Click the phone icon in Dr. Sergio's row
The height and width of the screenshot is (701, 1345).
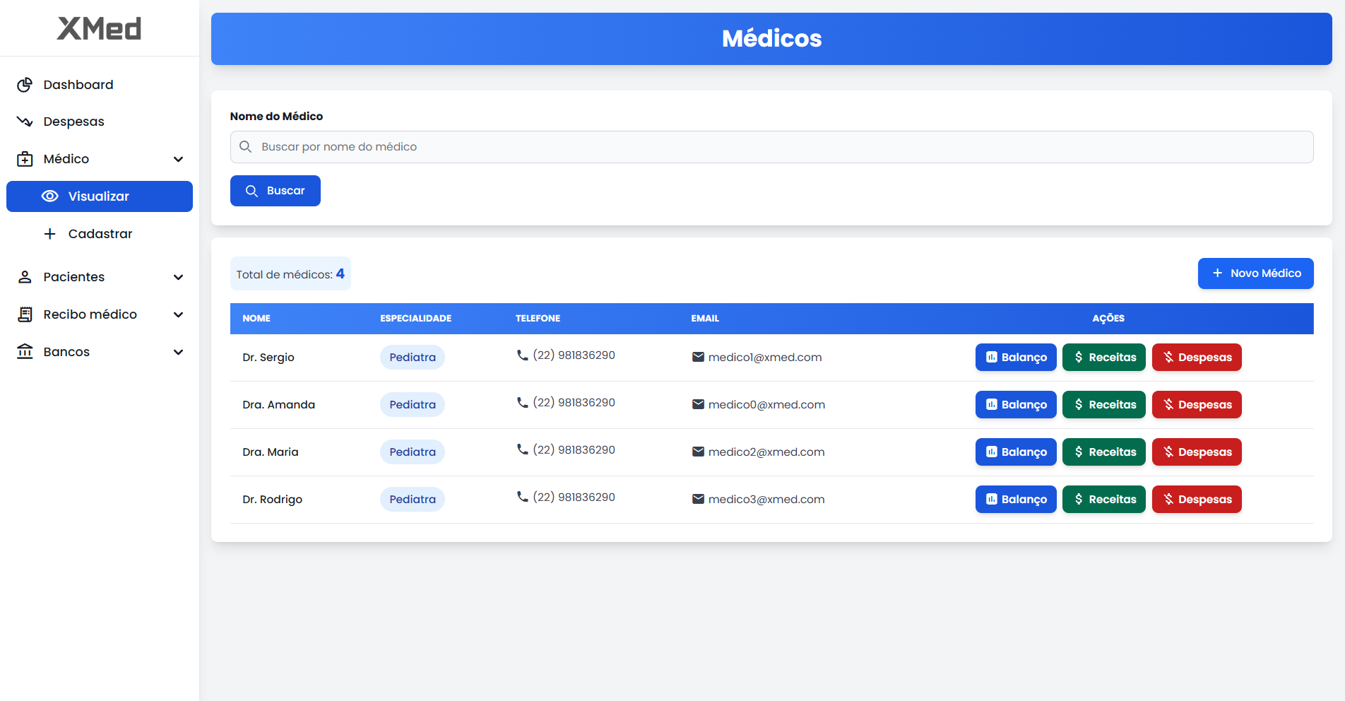pyautogui.click(x=522, y=355)
